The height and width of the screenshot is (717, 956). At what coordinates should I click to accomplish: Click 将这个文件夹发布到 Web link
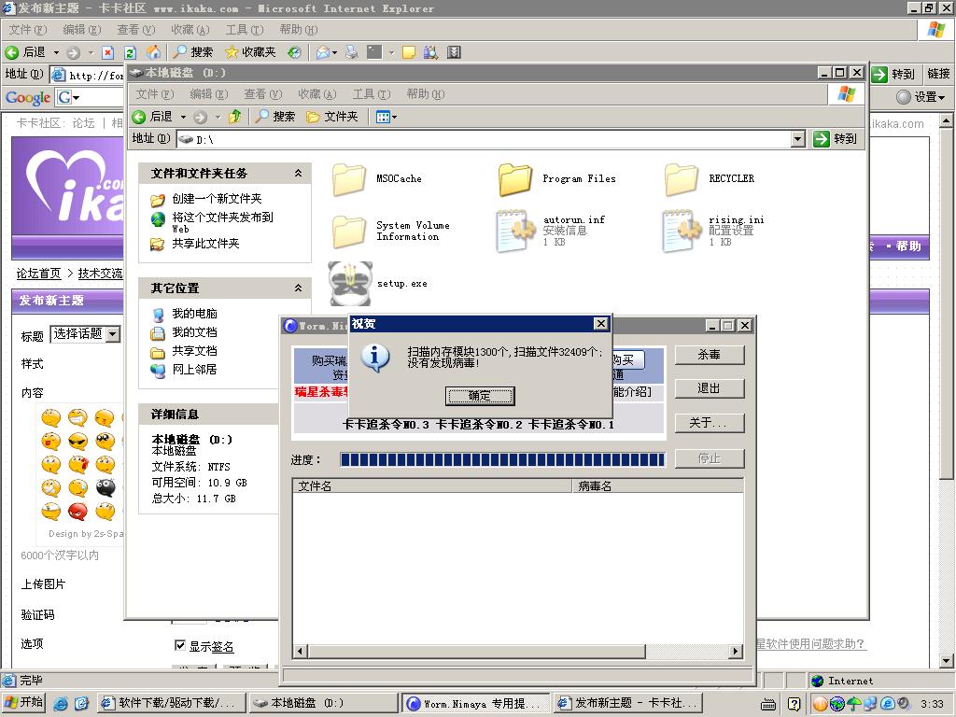coord(222,222)
